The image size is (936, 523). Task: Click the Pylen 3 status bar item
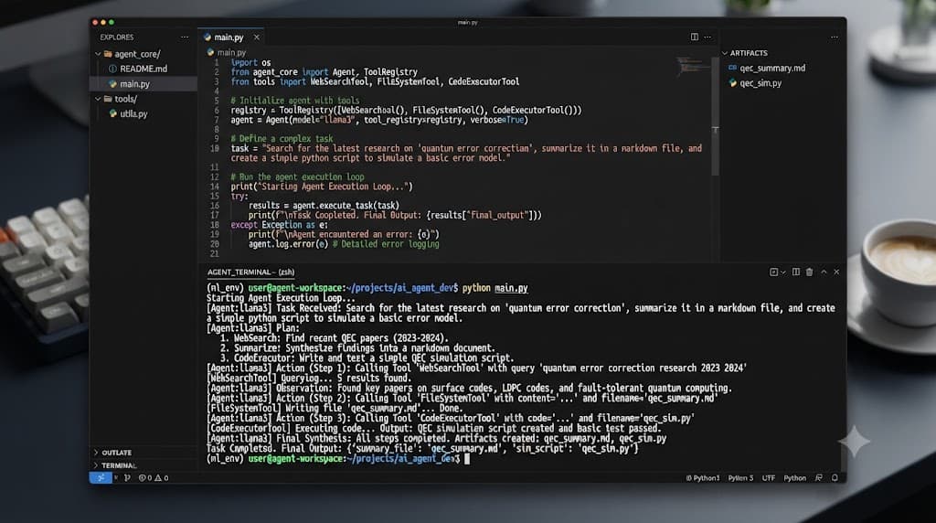click(740, 477)
